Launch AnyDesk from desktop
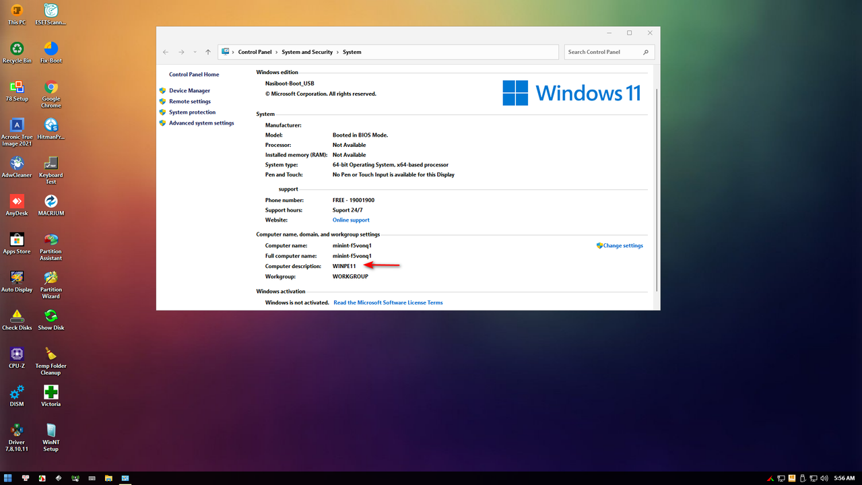This screenshot has height=485, width=862. click(x=17, y=205)
